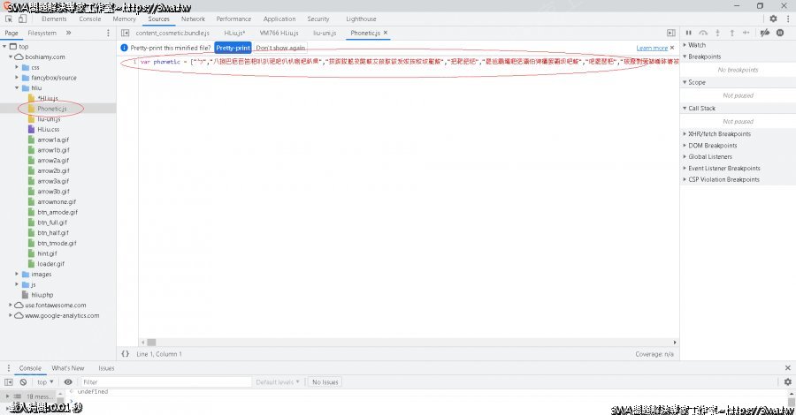796x415 pixels.
Task: Open the liu-uni.js file tab
Action: [325, 33]
